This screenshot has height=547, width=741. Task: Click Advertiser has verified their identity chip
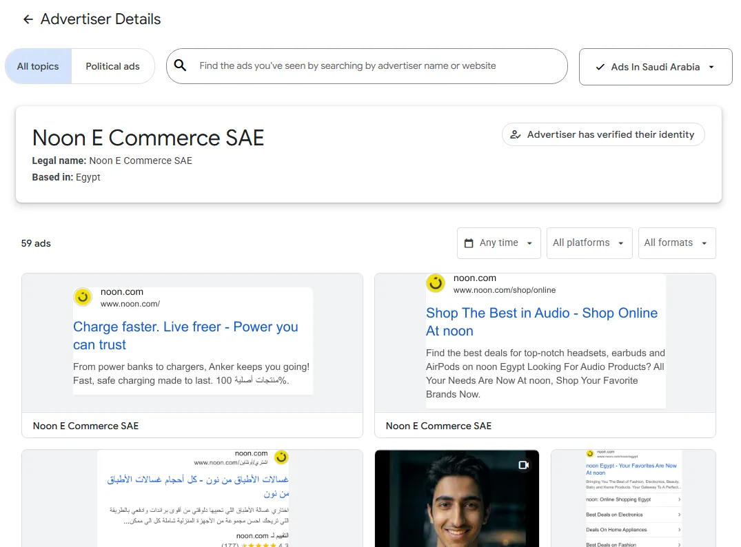tap(603, 134)
